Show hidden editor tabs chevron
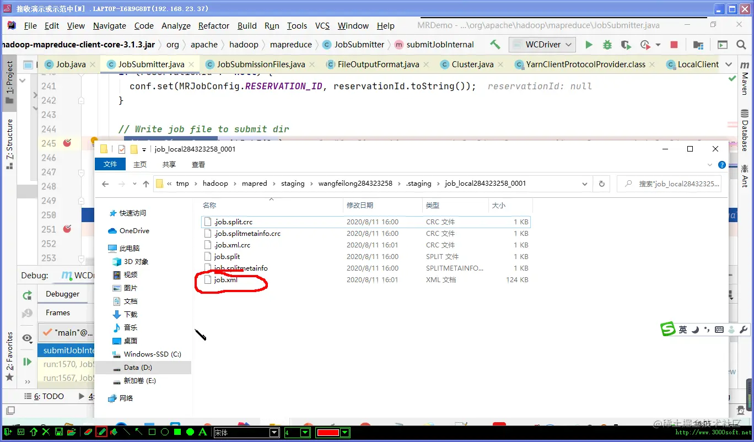 coord(728,64)
